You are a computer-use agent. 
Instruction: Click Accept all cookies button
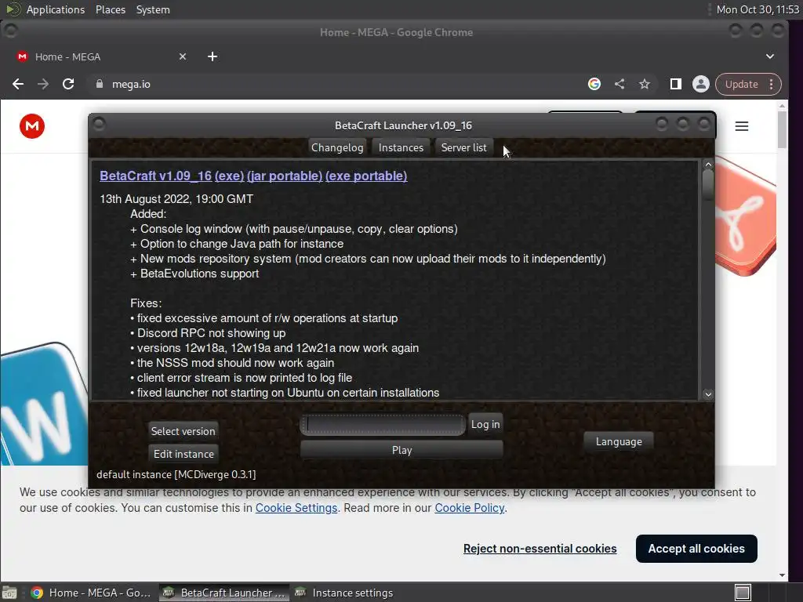coord(696,548)
